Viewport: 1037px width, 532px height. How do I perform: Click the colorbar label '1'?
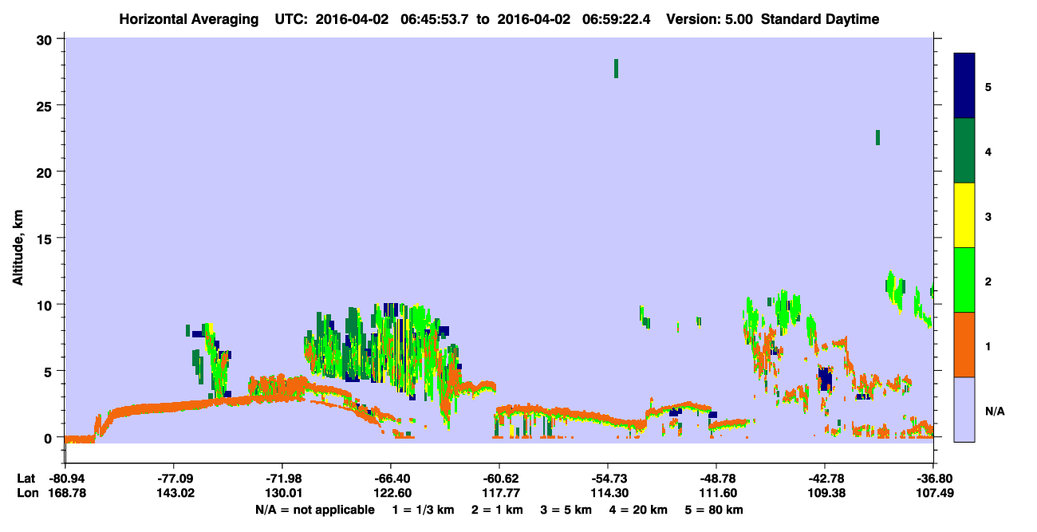click(x=988, y=345)
